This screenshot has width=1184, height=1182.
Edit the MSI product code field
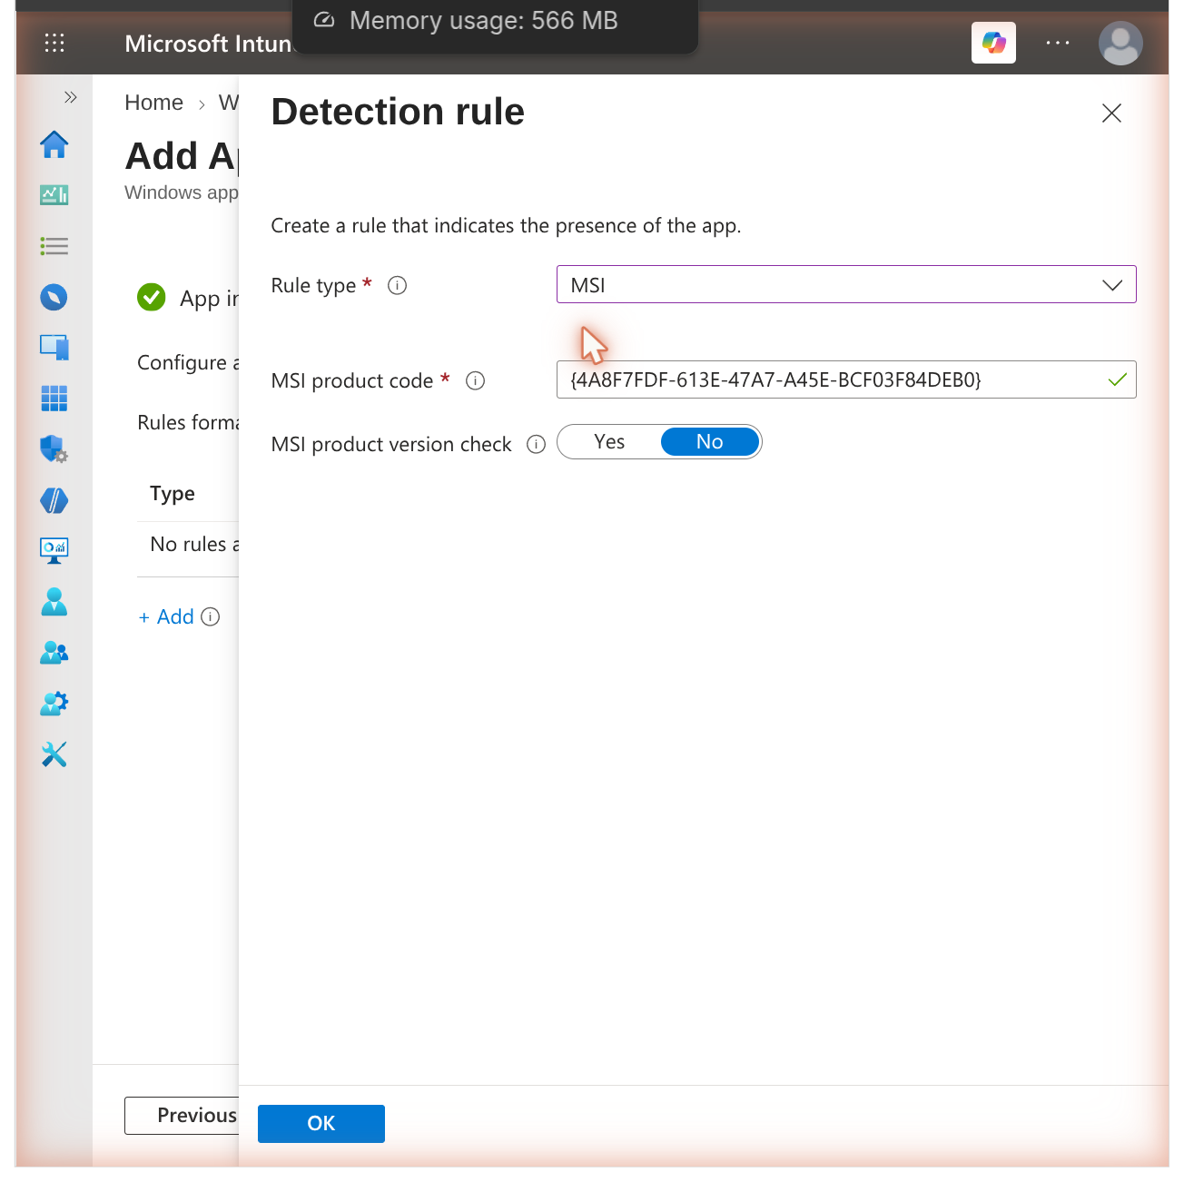(846, 379)
